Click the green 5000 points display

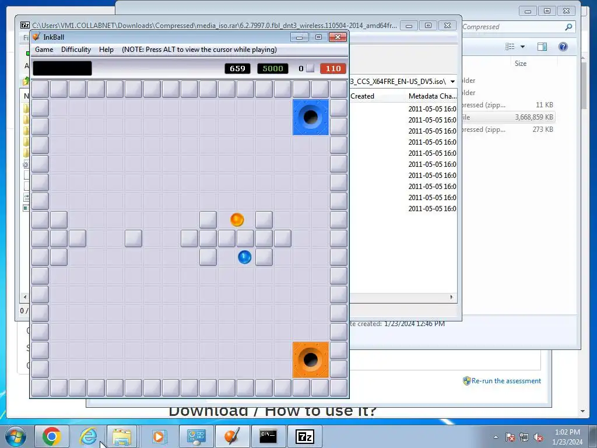[x=273, y=69]
